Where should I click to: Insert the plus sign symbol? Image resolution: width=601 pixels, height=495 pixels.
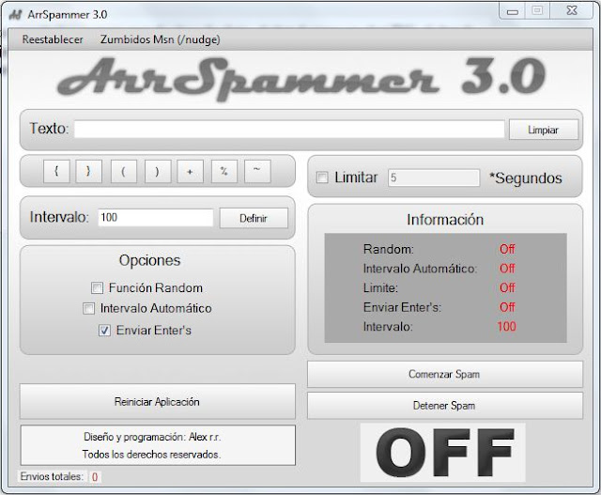pyautogui.click(x=190, y=171)
